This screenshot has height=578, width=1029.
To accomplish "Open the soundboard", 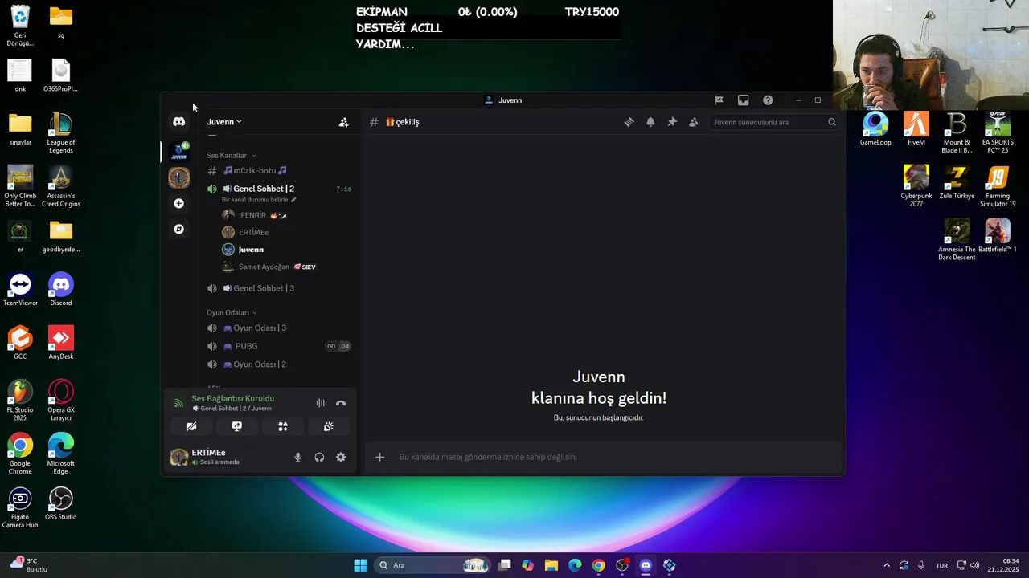I will 328,426.
